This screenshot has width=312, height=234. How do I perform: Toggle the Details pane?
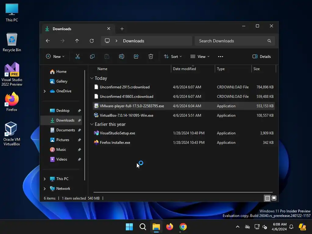click(262, 56)
